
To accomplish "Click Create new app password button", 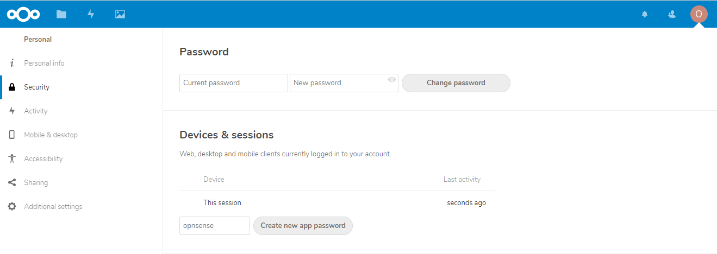I will point(303,226).
